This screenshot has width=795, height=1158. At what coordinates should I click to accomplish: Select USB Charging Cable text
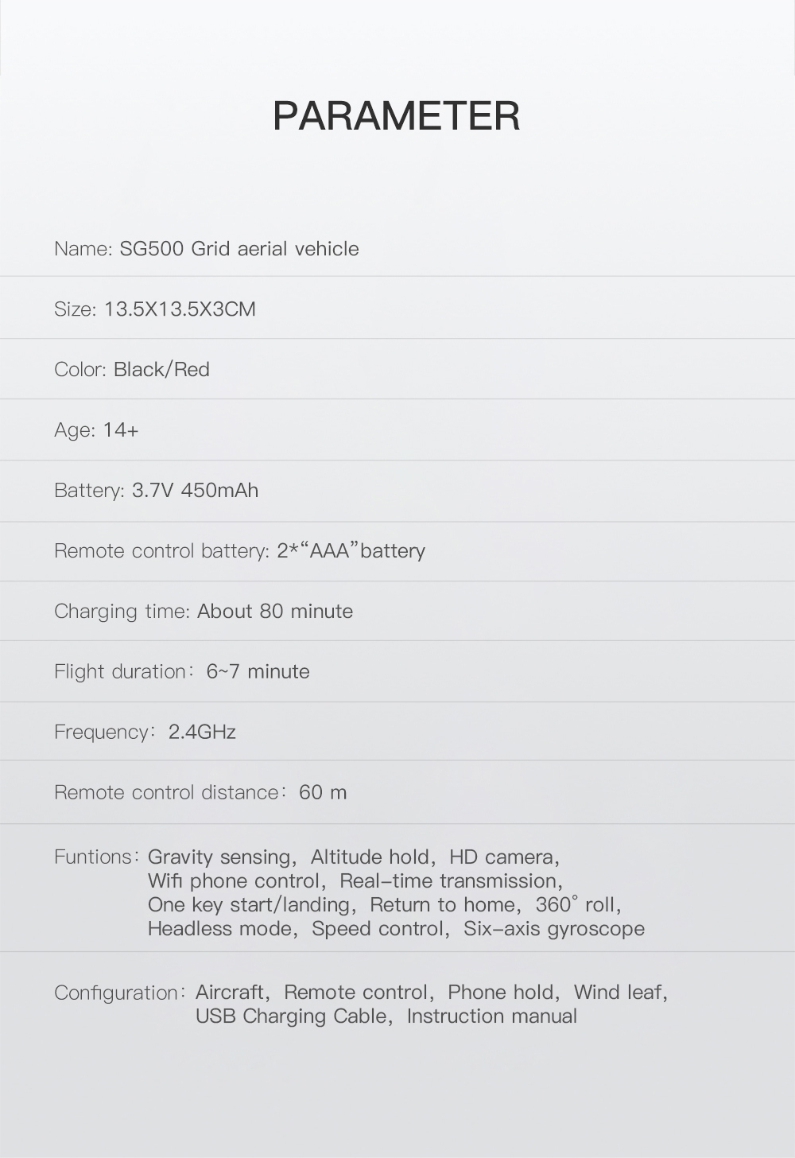(x=291, y=1016)
